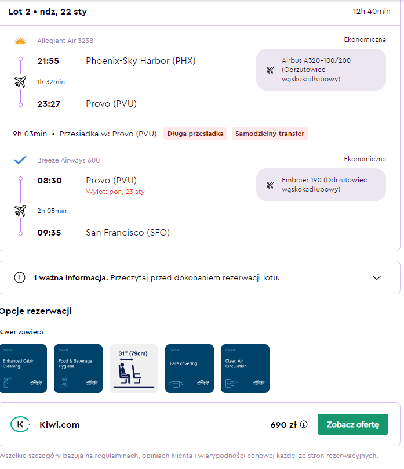Open the 31" seat pitch tile

point(134,369)
